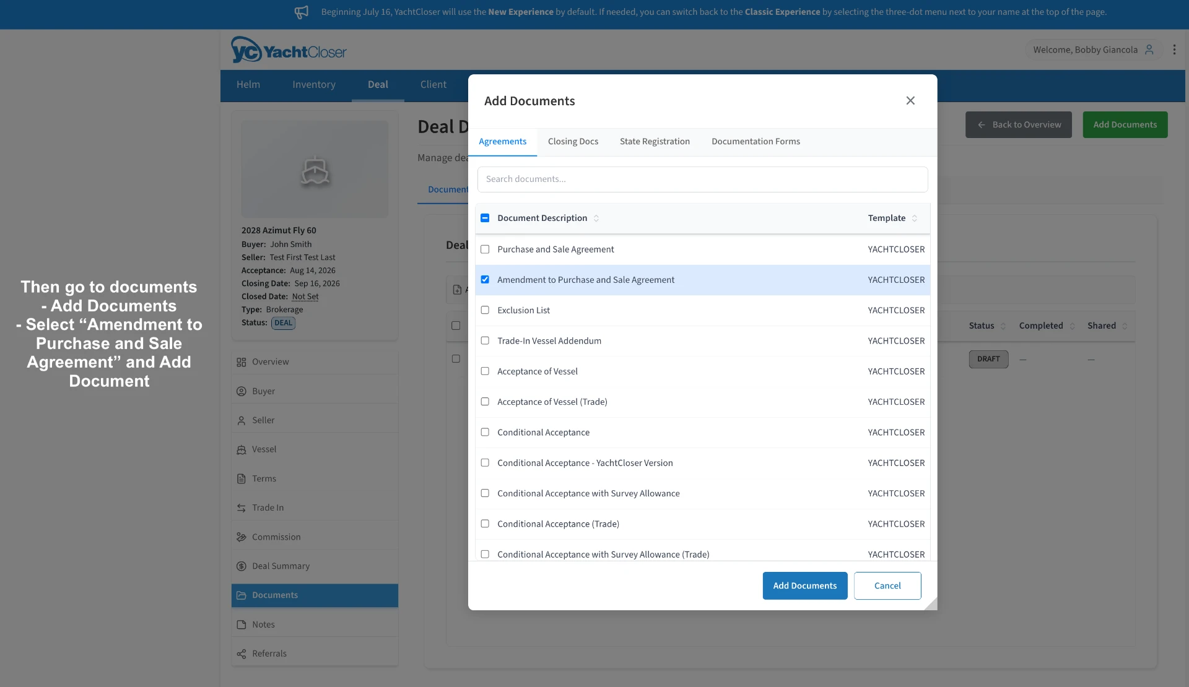Click the YachtCloser logo
The image size is (1189, 687).
(289, 50)
